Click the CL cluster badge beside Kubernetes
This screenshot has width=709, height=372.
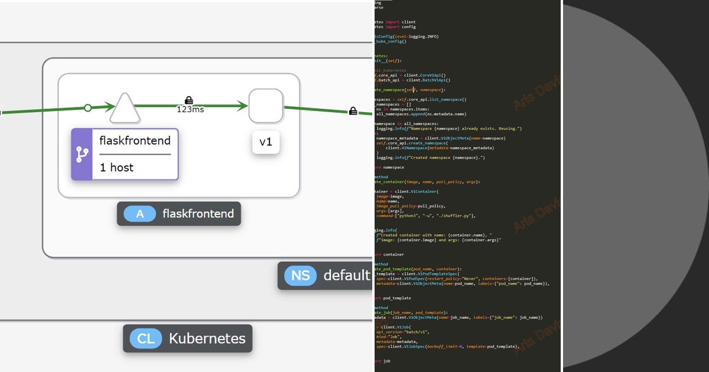point(145,339)
